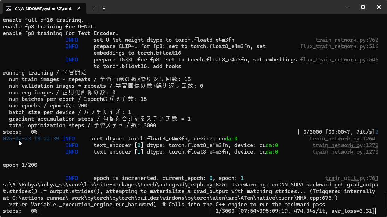Close the cmd terminal tab
The height and width of the screenshot is (217, 387).
coord(79,8)
